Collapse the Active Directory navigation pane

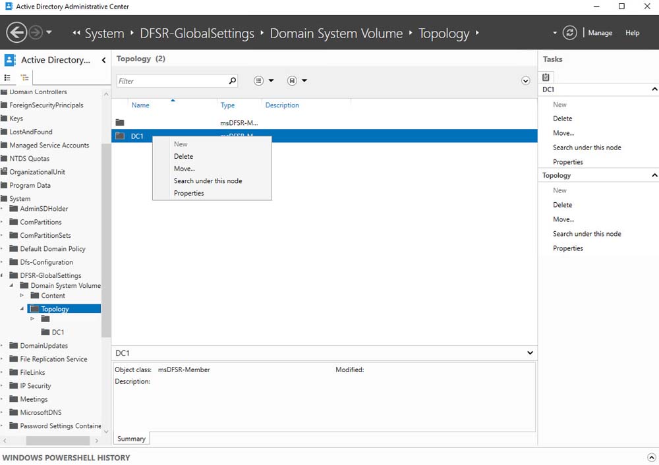click(103, 60)
